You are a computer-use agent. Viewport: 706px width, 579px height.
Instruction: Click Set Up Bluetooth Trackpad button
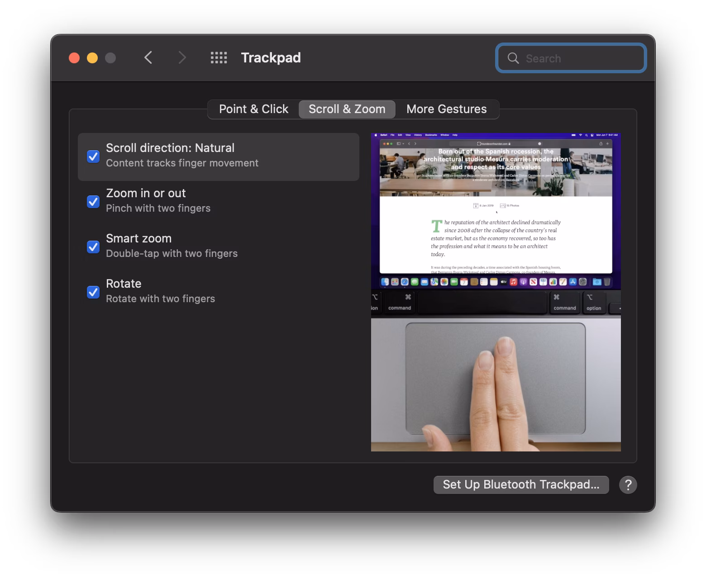point(521,485)
